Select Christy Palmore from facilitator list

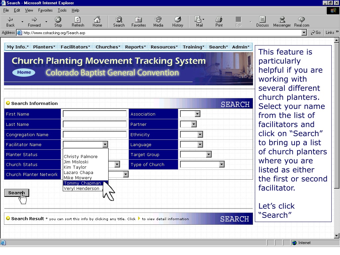pyautogui.click(x=85, y=156)
